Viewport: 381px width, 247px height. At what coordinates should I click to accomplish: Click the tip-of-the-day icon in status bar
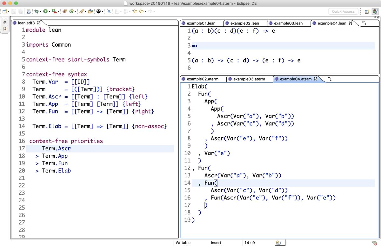278,243
